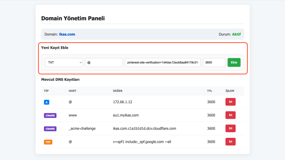The width and height of the screenshot is (285, 160).
Task: Click the Aktif status text
Action: click(236, 34)
